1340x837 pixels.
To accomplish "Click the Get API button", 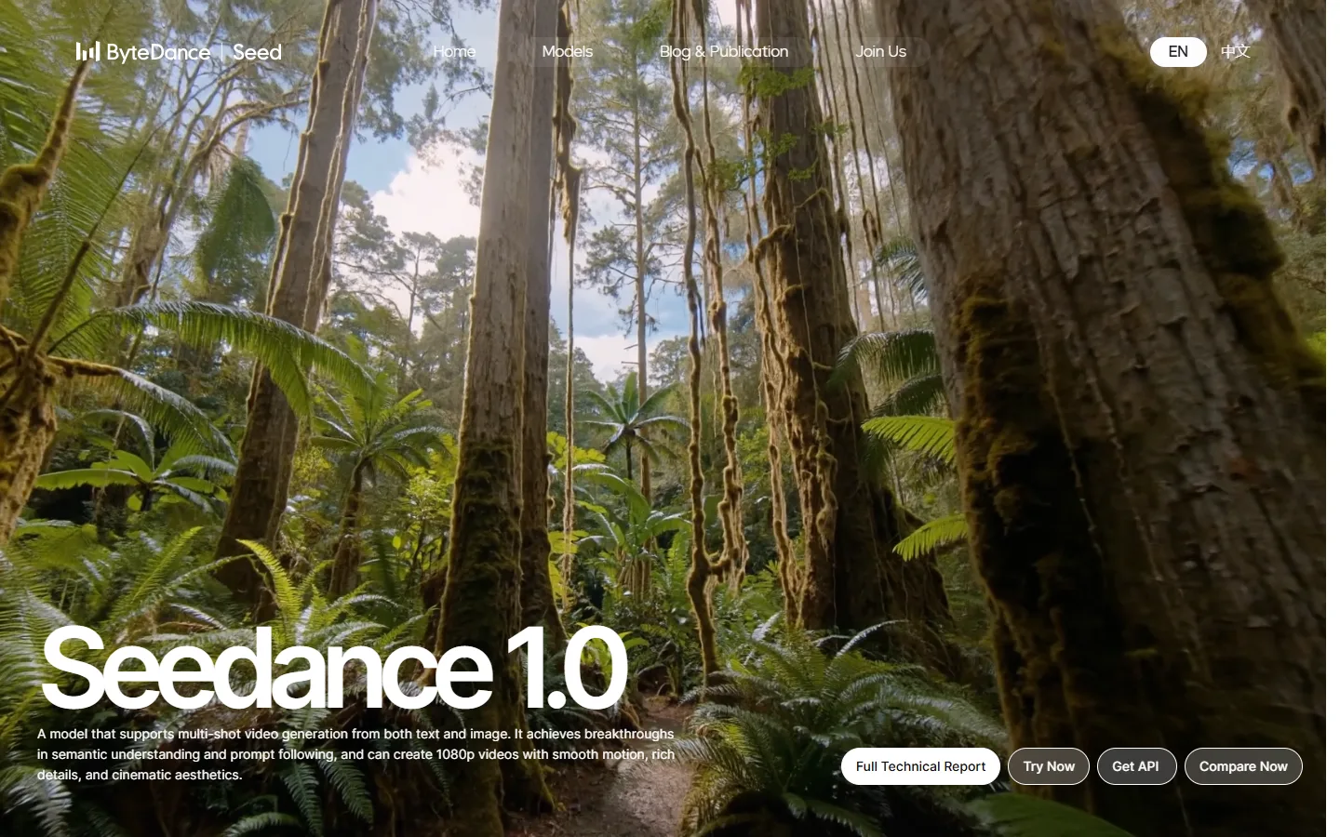I will 1135,766.
